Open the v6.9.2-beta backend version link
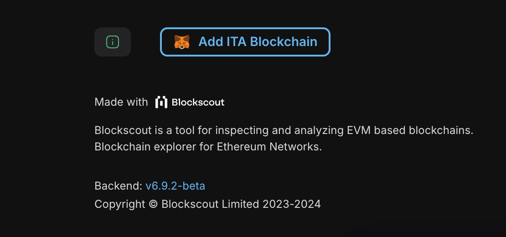The image size is (506, 237). pyautogui.click(x=176, y=186)
